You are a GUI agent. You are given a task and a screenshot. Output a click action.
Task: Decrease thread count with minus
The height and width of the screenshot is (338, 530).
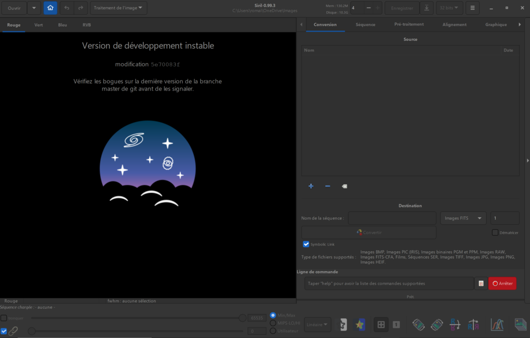(368, 8)
